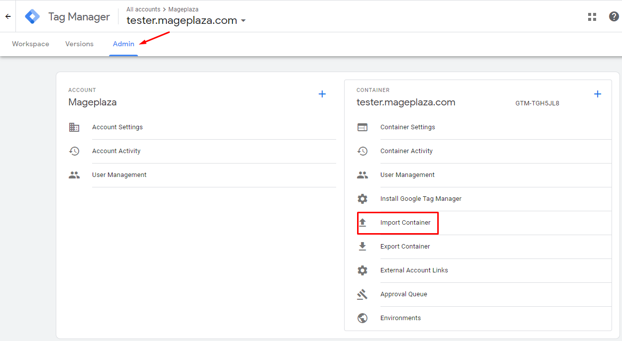Click the Account Activity history icon
622x341 pixels.
point(74,151)
